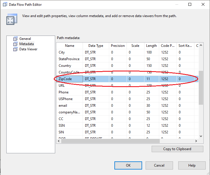This screenshot has width=210, height=175.
Task: Open the Data Viewer page
Action: [x=28, y=49]
